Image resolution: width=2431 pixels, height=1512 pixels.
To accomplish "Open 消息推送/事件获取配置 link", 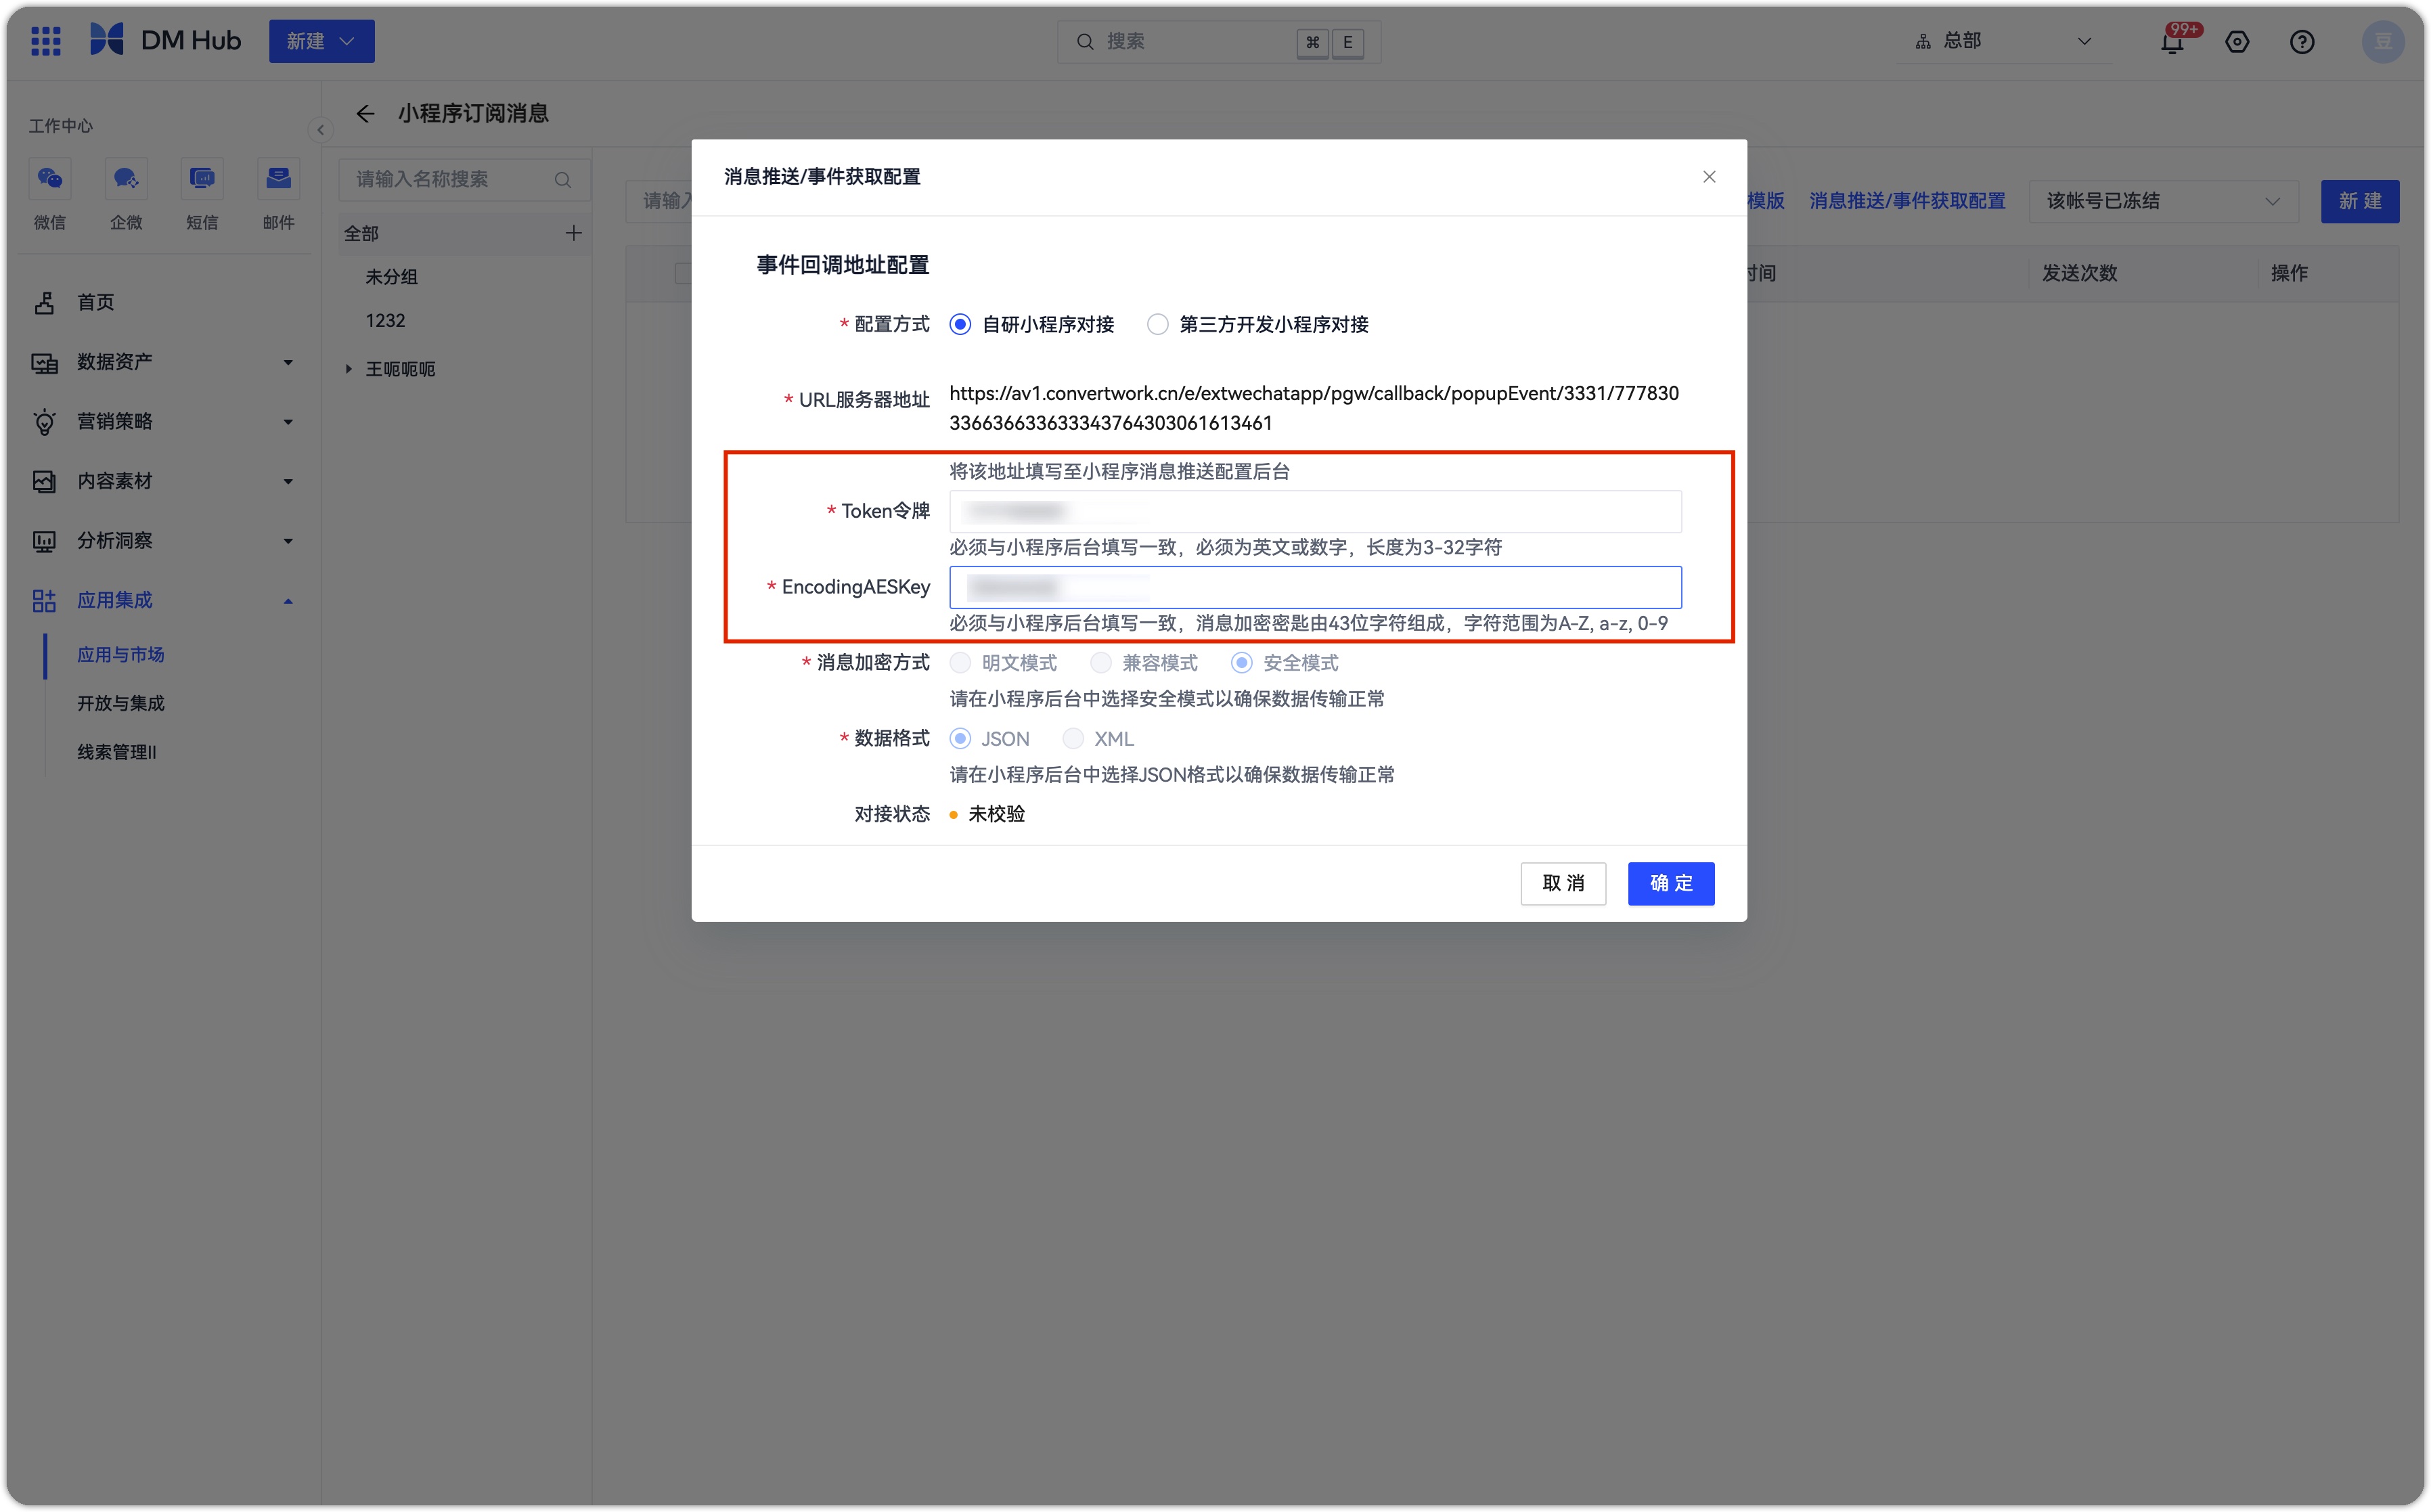I will [1907, 201].
